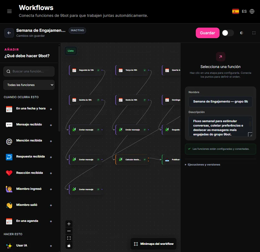Fit the workflow canvas to view
Viewport: 260px width, 252px height.
pyautogui.click(x=69, y=238)
